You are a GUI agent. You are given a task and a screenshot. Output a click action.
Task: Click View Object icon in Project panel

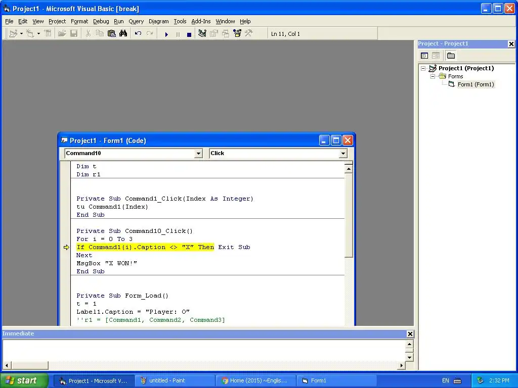pyautogui.click(x=436, y=56)
